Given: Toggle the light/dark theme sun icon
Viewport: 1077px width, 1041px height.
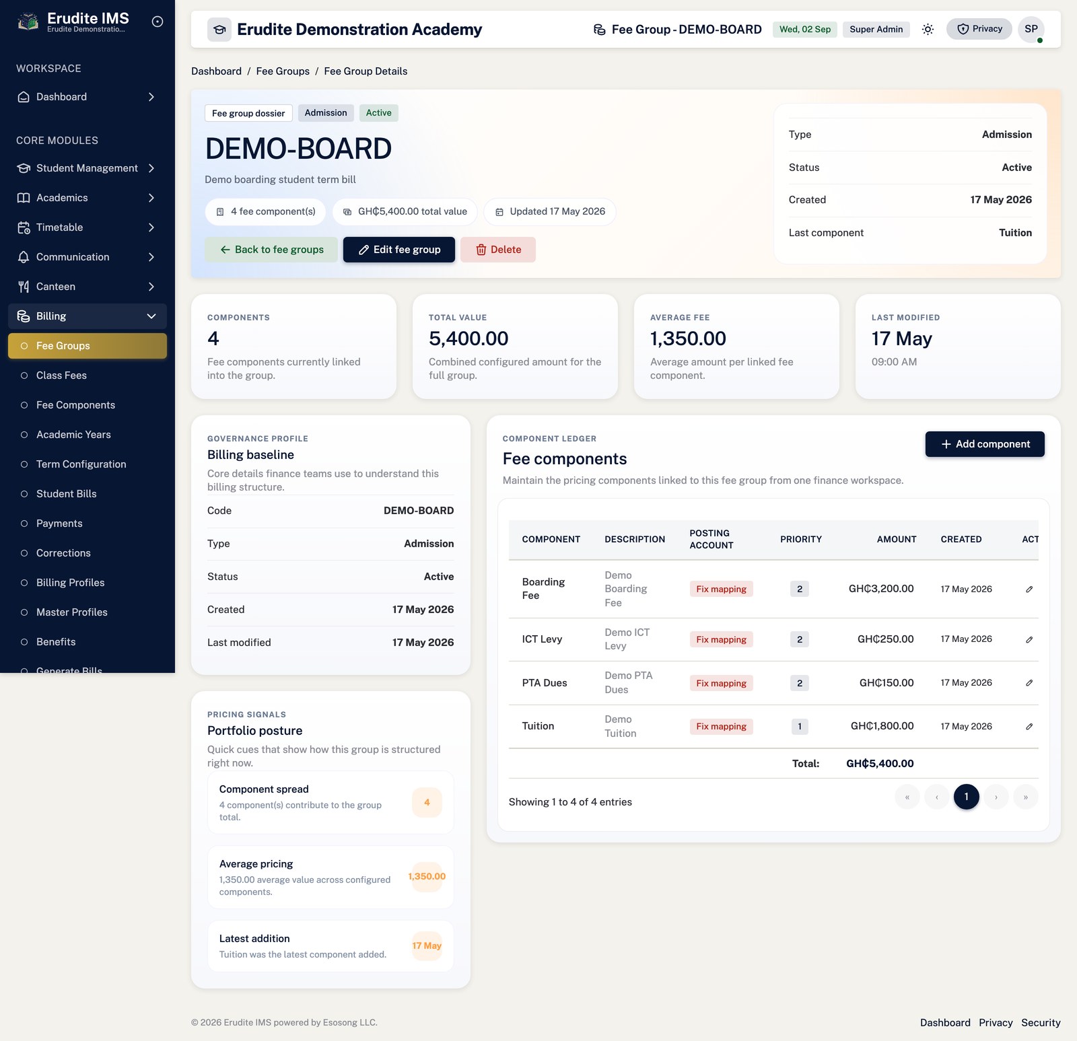Looking at the screenshot, I should pos(928,29).
